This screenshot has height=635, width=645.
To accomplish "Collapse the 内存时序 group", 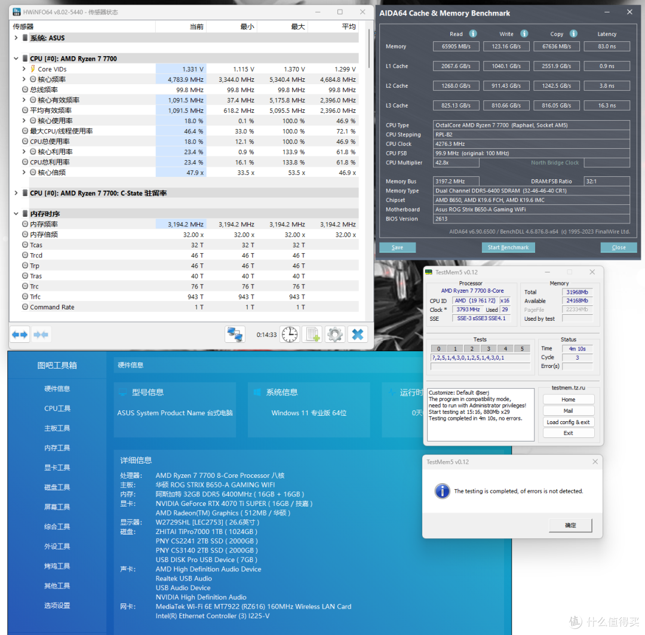I will [16, 214].
